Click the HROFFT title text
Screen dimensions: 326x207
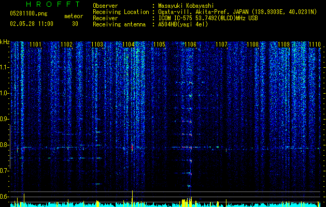tap(53, 4)
